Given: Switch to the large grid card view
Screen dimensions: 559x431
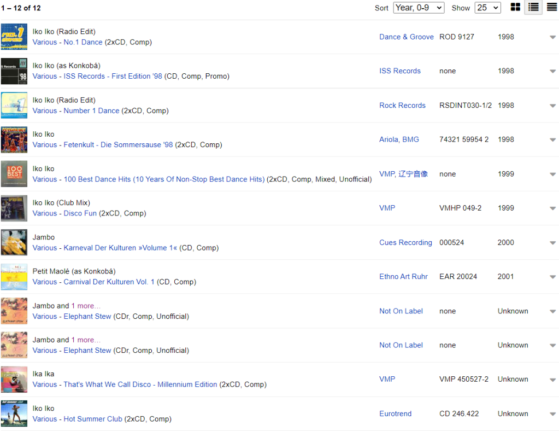Looking at the screenshot, I should point(515,7).
